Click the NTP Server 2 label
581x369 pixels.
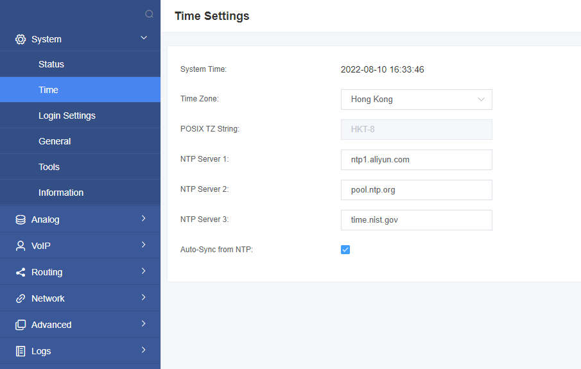tap(205, 189)
